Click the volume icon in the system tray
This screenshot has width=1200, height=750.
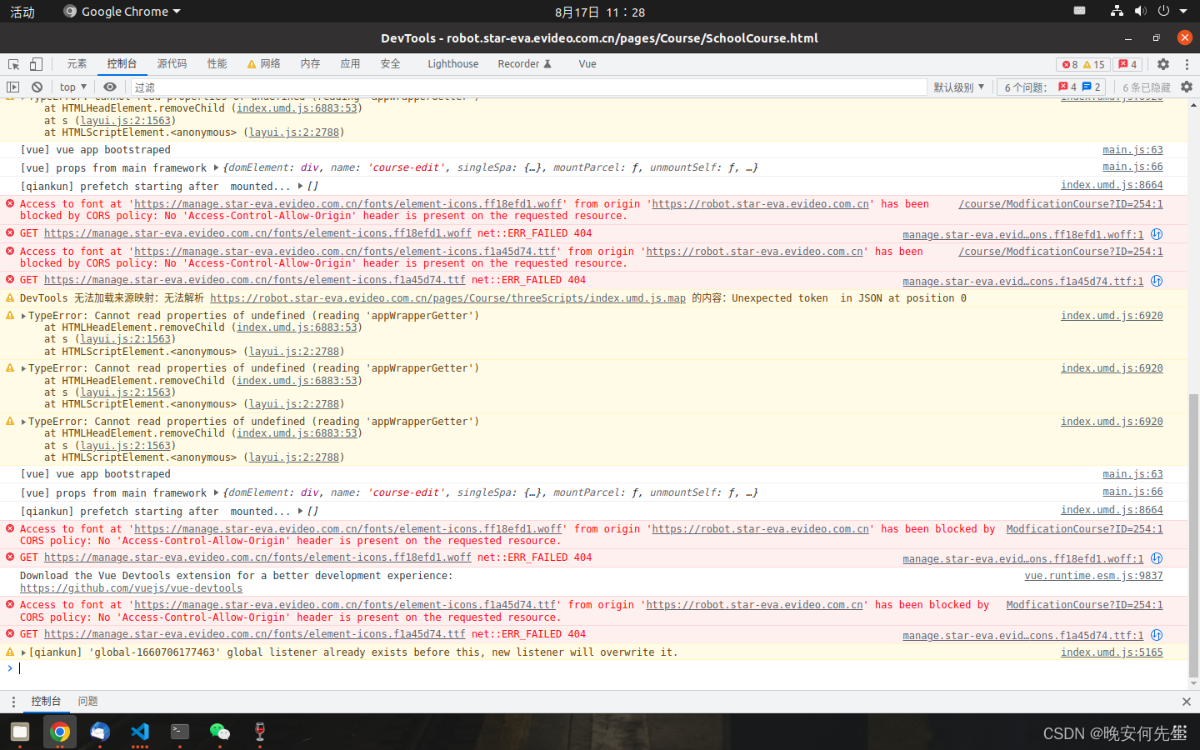click(x=1140, y=11)
